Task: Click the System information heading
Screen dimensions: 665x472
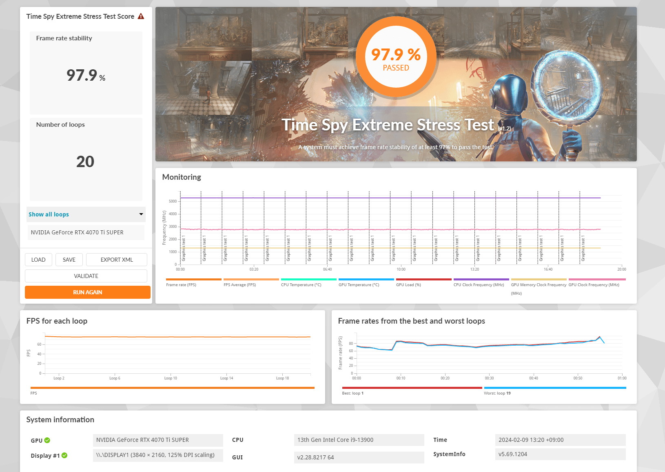Action: click(x=60, y=420)
